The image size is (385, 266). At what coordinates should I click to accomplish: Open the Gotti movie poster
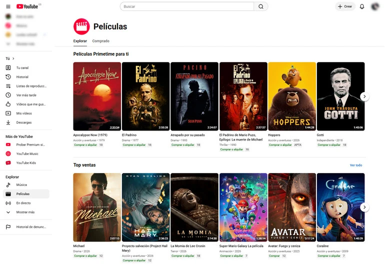pyautogui.click(x=341, y=96)
